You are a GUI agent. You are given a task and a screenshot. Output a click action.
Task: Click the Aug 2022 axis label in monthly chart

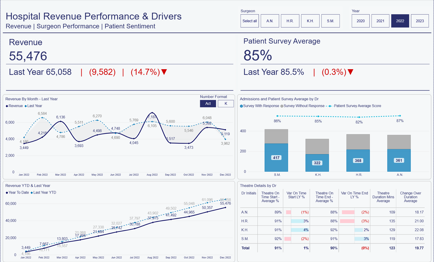tap(152, 175)
